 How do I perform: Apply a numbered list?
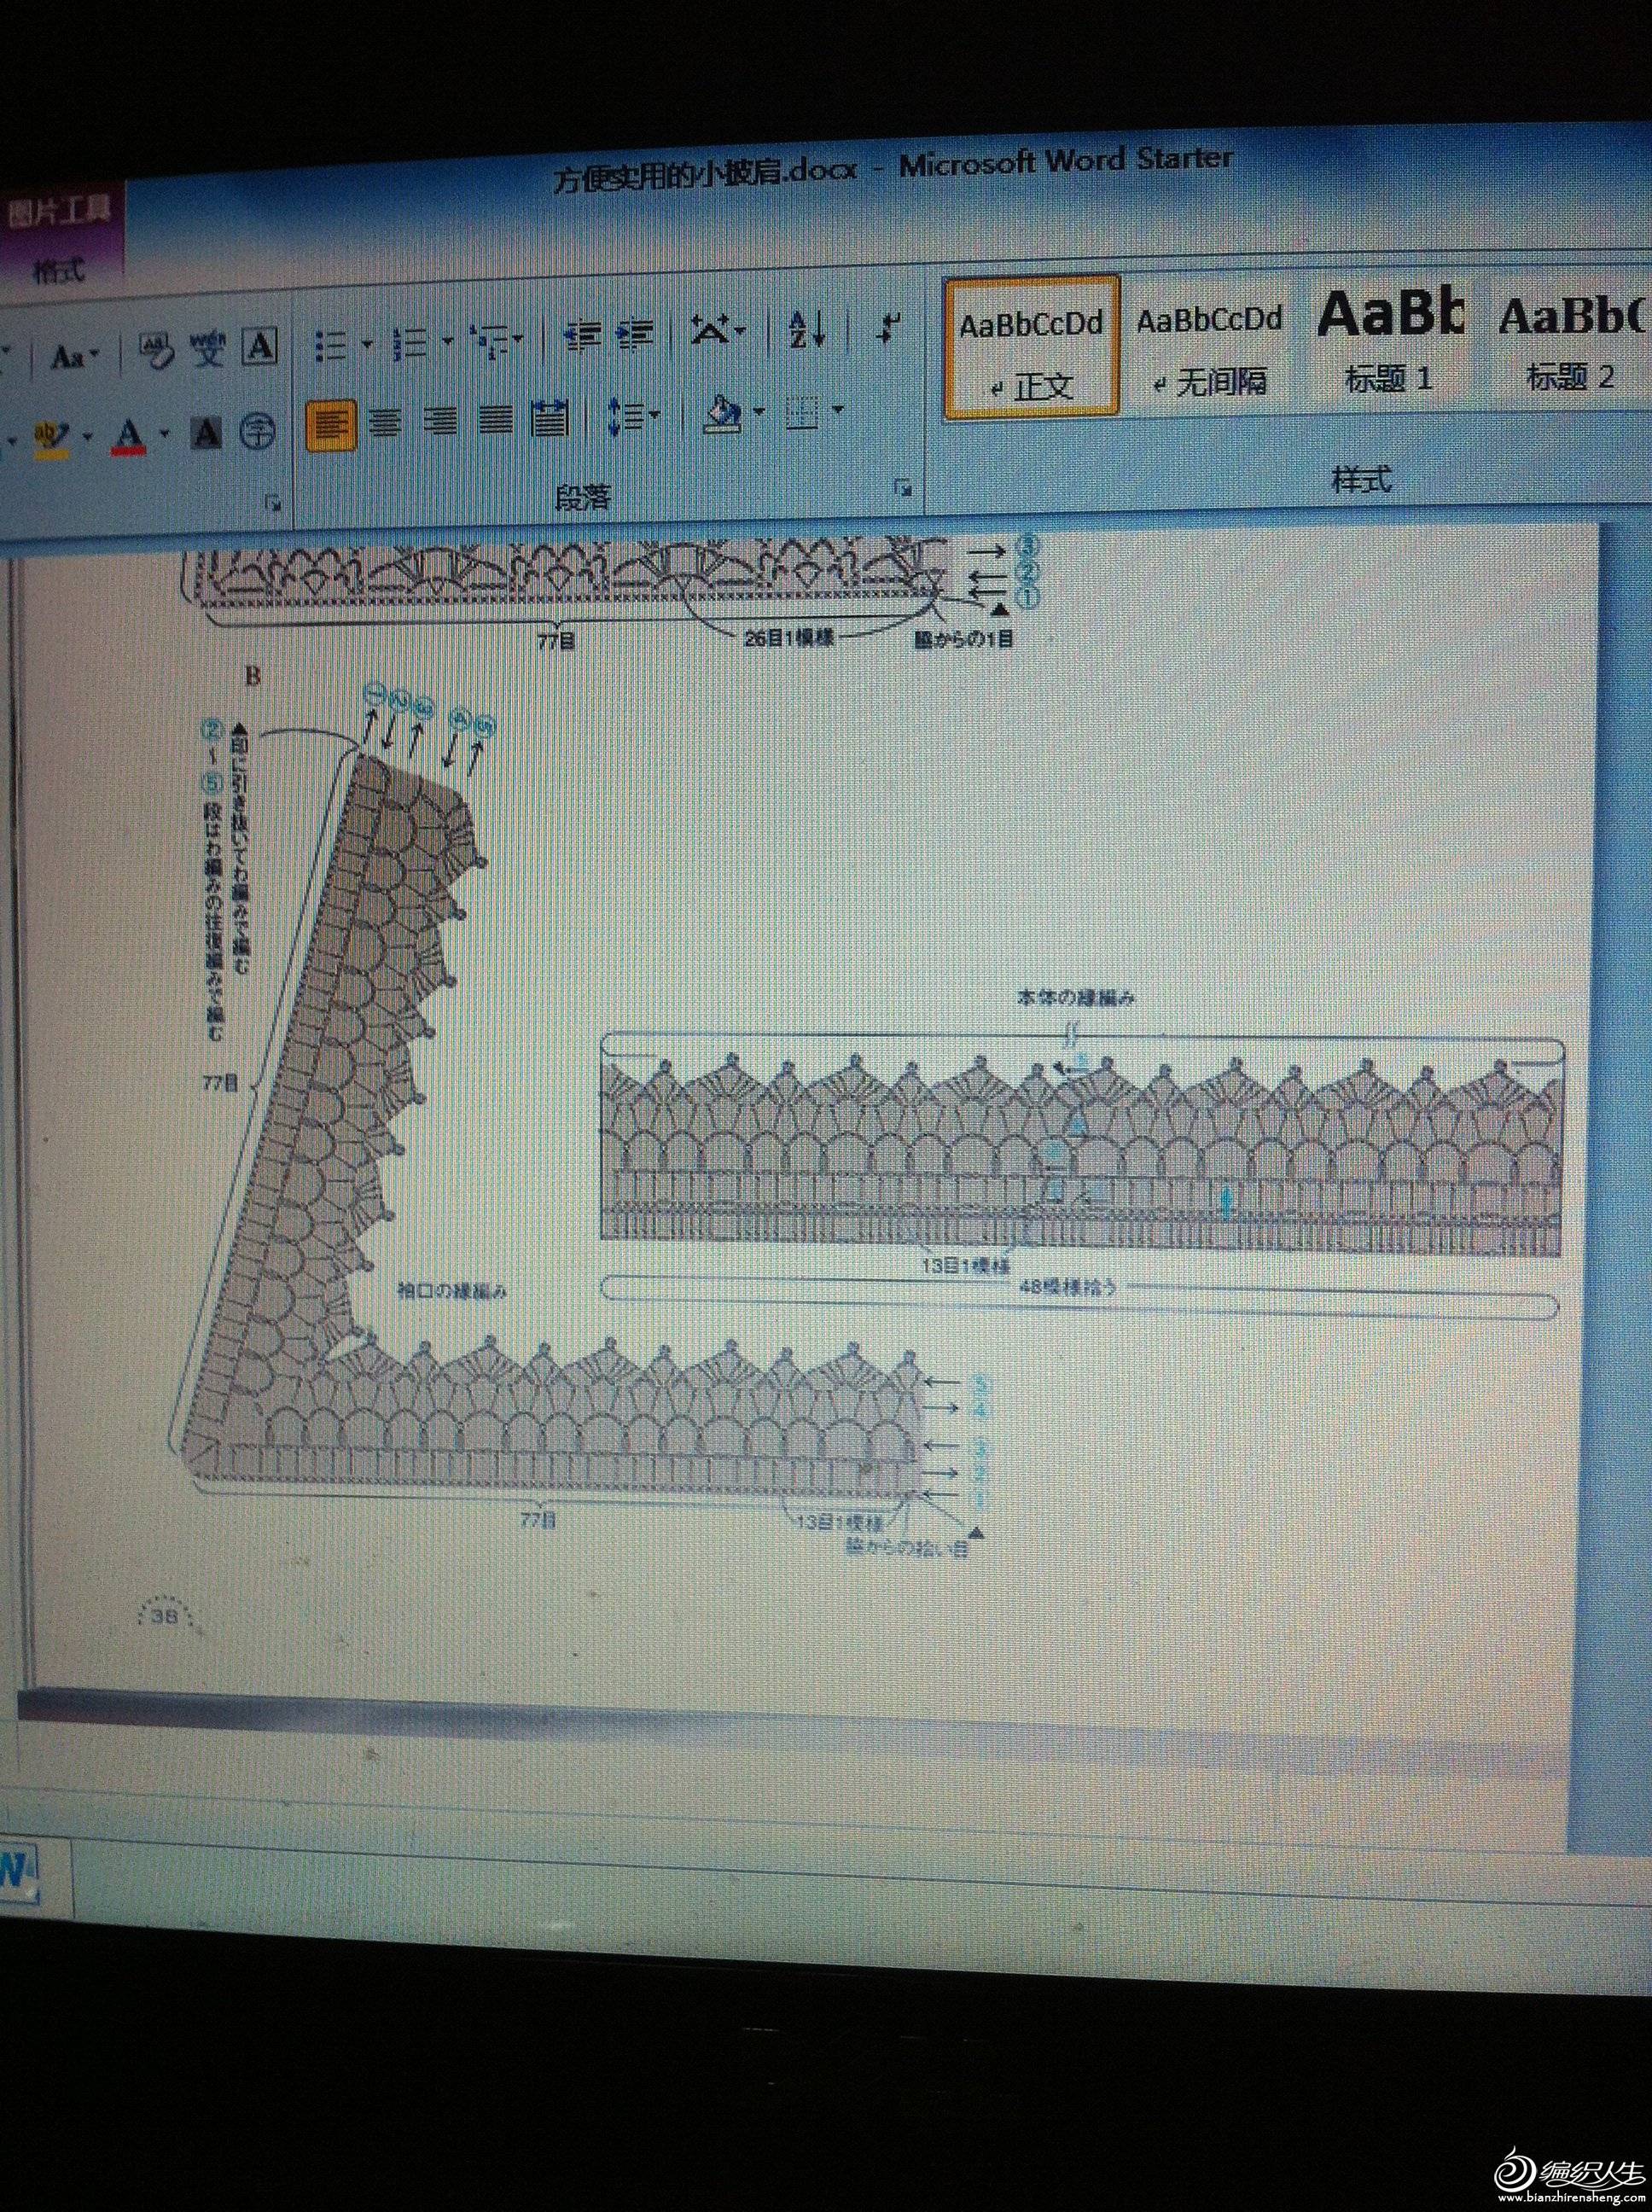pos(411,343)
